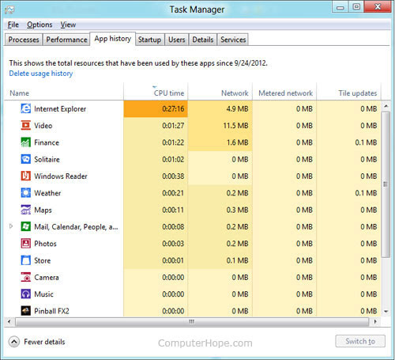
Task: Select the Solitaire row name
Action: [47, 159]
